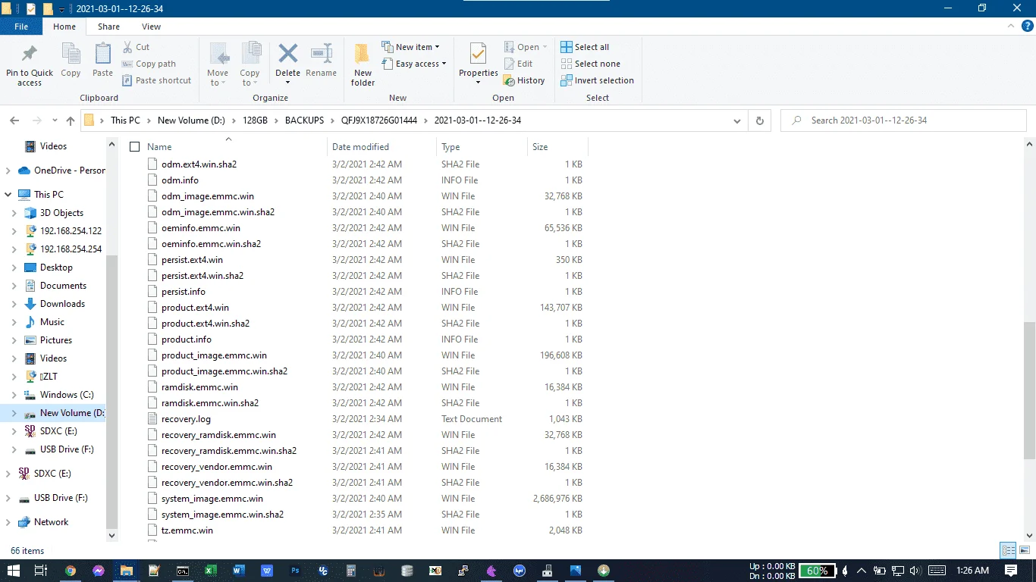Select 3D Objects in navigation pane
This screenshot has height=582, width=1036.
click(x=61, y=213)
